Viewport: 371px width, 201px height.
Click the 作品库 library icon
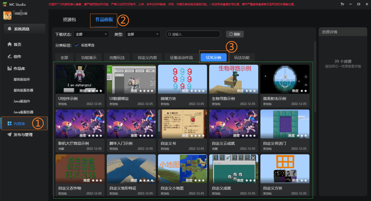pos(10,68)
